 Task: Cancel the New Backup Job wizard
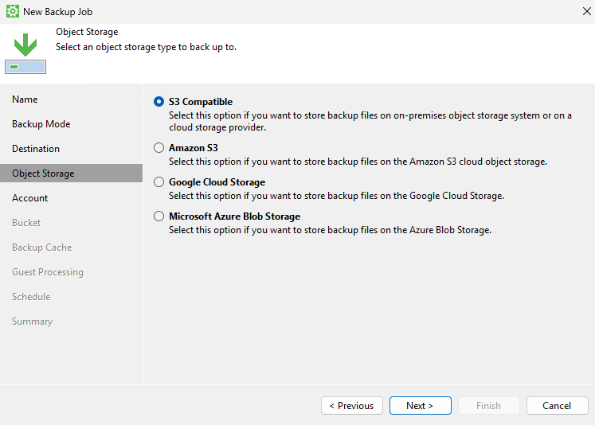click(x=557, y=406)
